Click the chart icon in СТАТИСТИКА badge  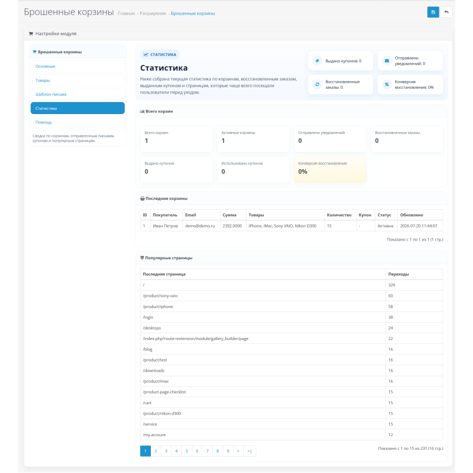point(146,55)
